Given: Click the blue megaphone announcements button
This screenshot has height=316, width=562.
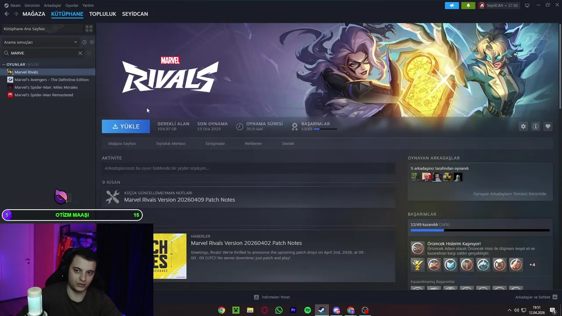Looking at the screenshot, I should (x=452, y=5).
